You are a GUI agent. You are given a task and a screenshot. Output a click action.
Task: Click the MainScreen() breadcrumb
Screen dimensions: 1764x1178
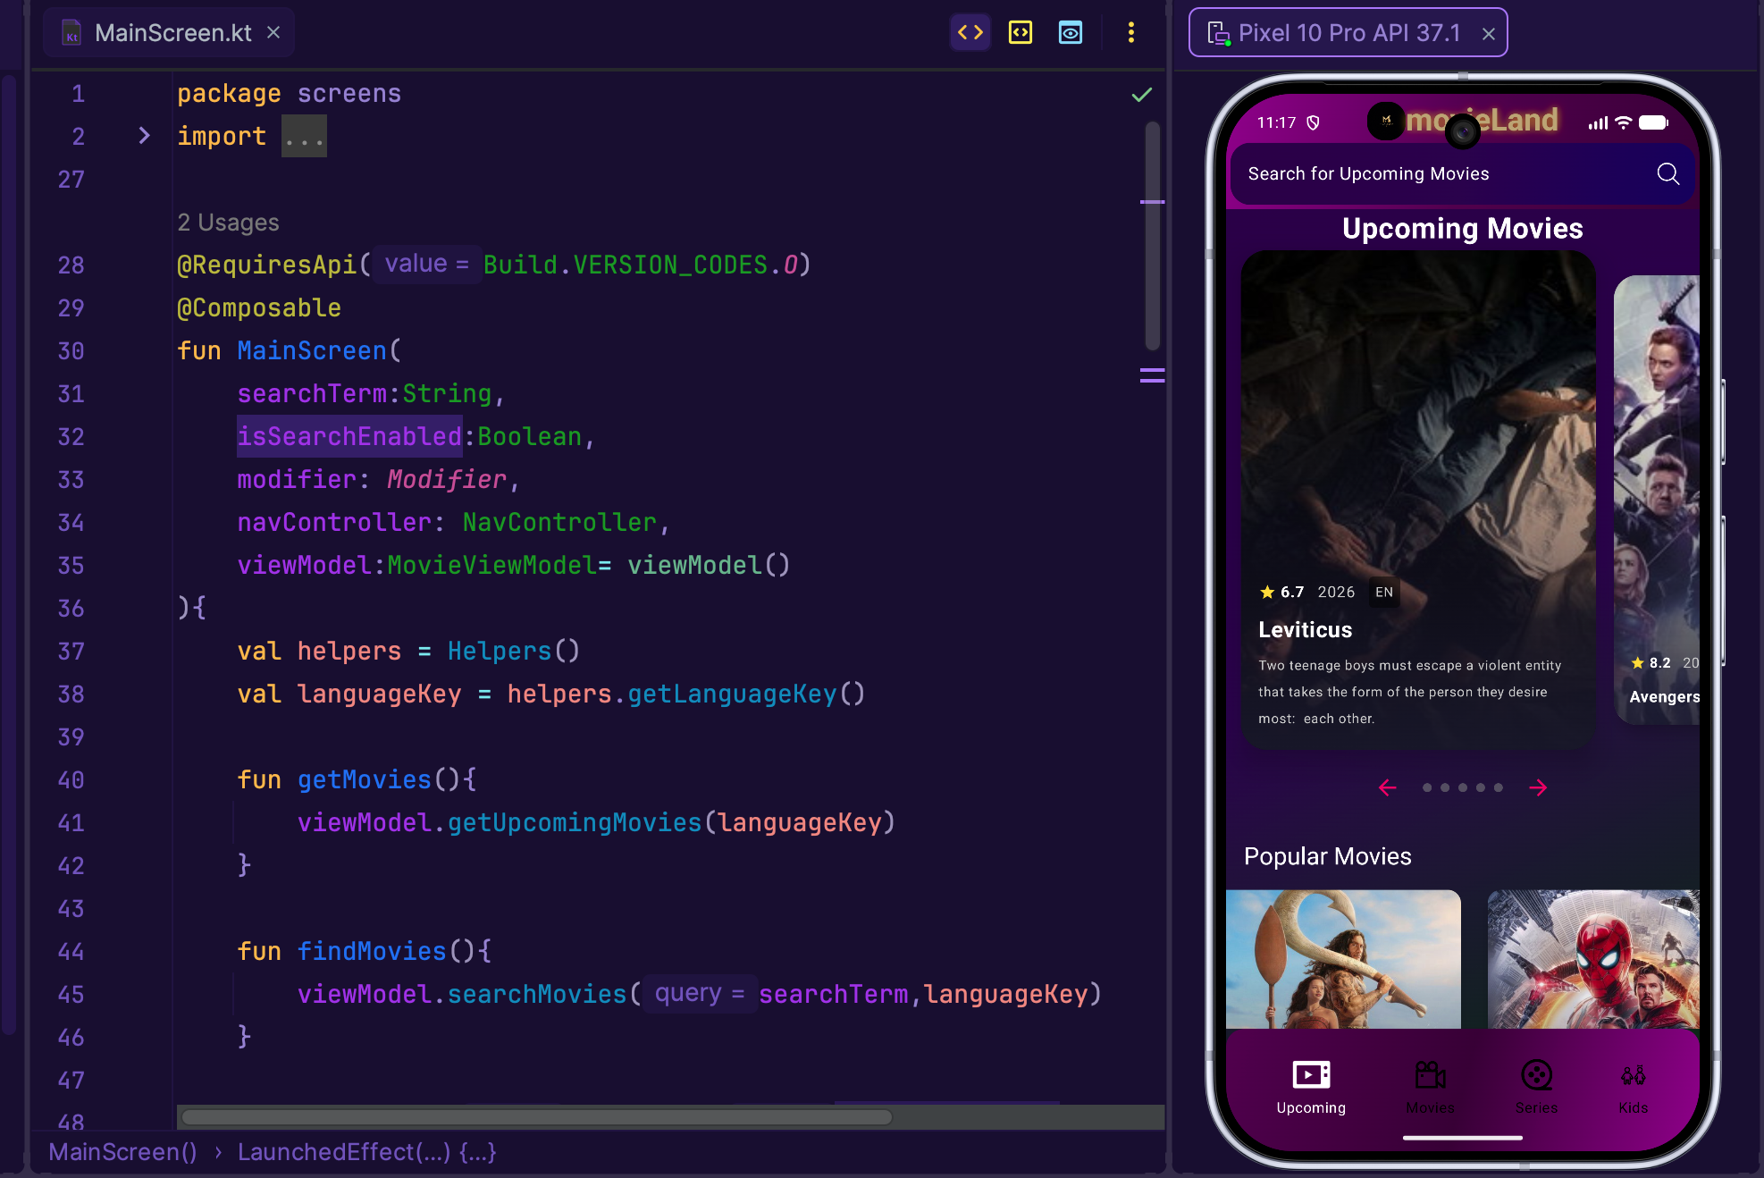(123, 1152)
